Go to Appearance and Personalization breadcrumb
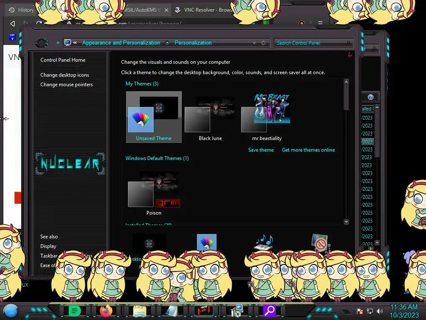The height and width of the screenshot is (320, 426). pos(121,43)
